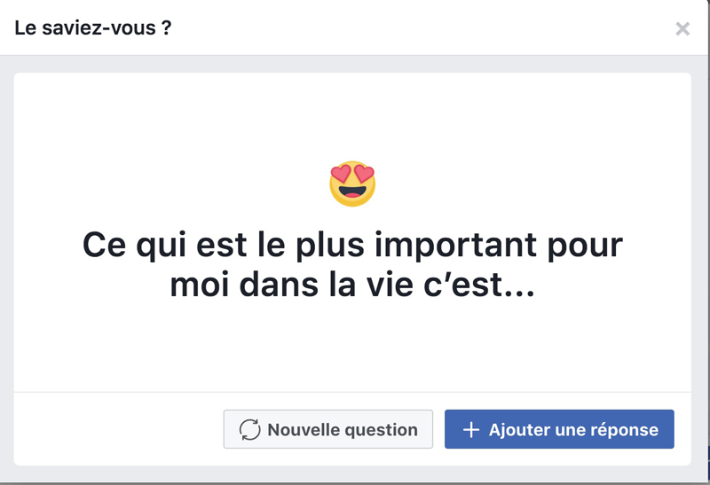Click the plus icon on blue button
Image resolution: width=710 pixels, height=485 pixels.
coord(471,430)
